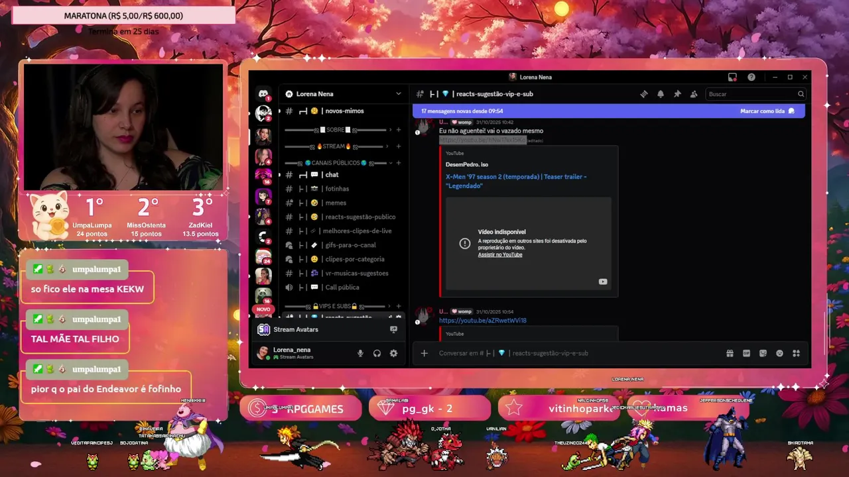The height and width of the screenshot is (477, 849).
Task: Open the apps launcher icon in message bar
Action: pos(796,353)
